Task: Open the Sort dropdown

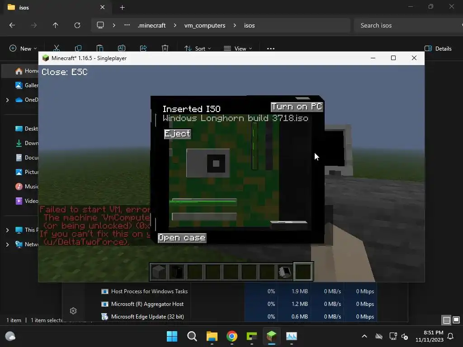Action: (198, 49)
